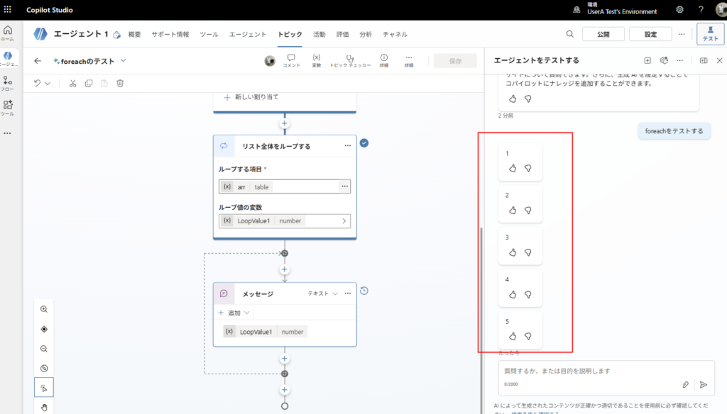Screen dimensions: 727x414
Task: Thumbs down the message showing 3
Action: click(528, 252)
